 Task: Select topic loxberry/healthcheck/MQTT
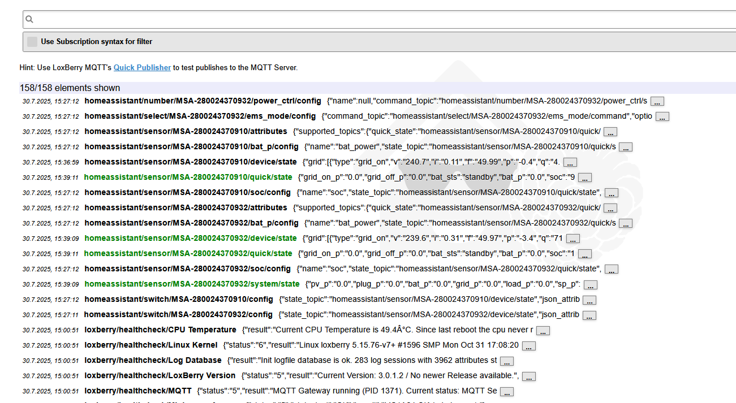pos(138,391)
